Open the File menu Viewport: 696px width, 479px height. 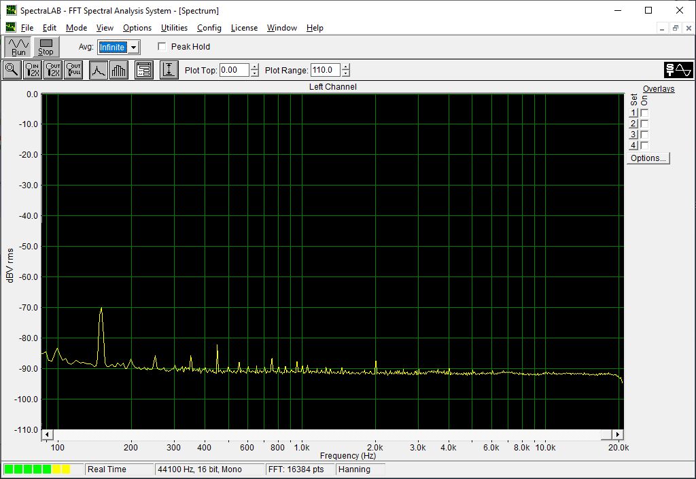[x=27, y=27]
